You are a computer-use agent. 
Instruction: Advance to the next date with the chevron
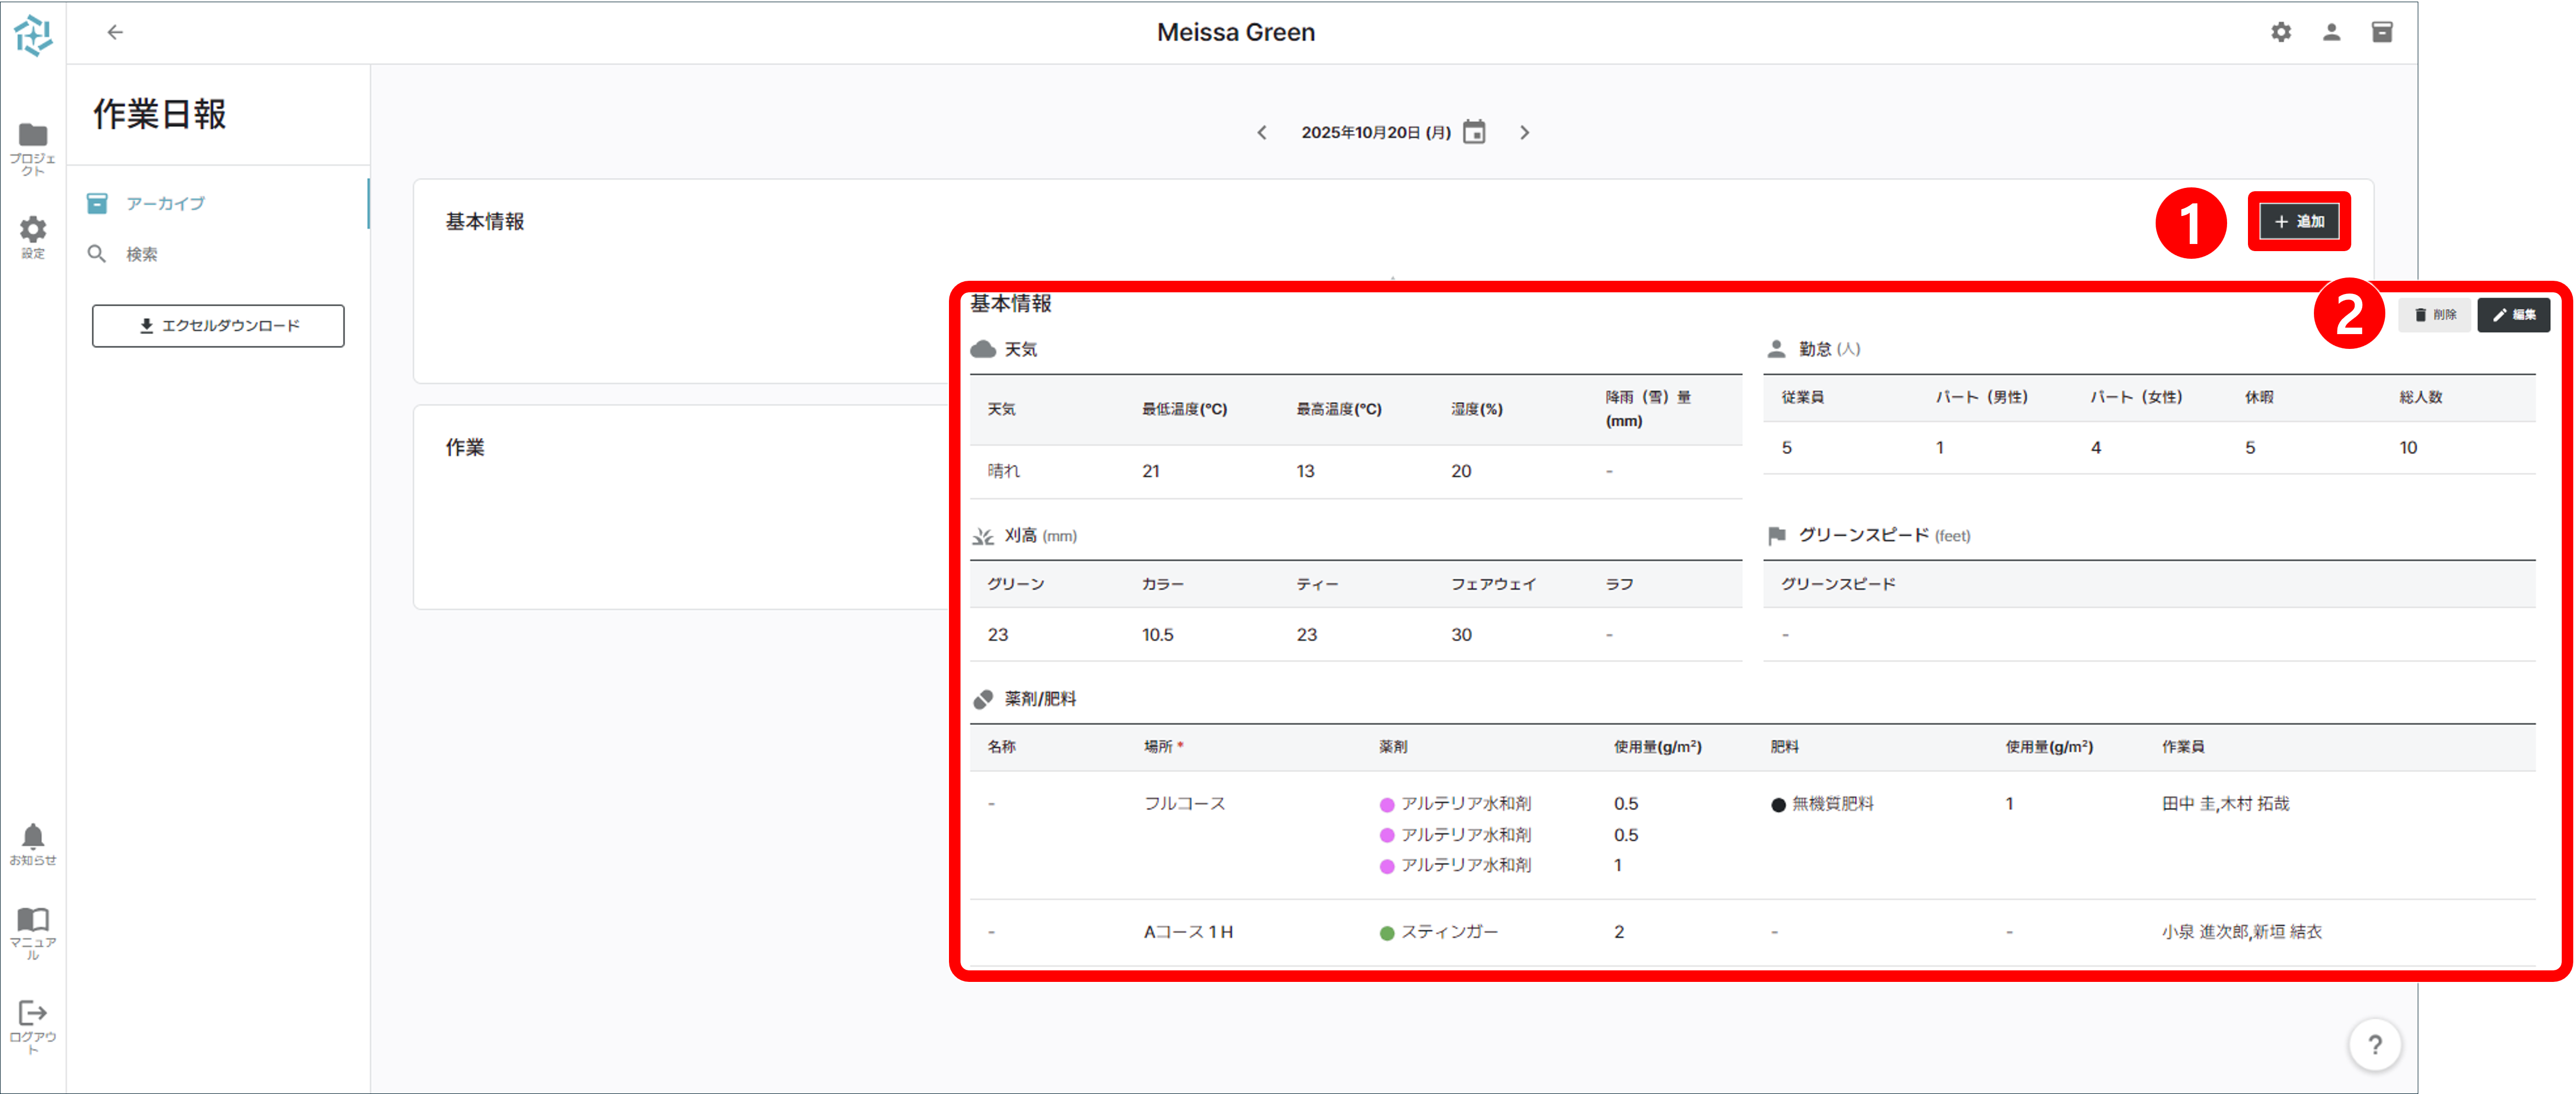[x=1525, y=131]
